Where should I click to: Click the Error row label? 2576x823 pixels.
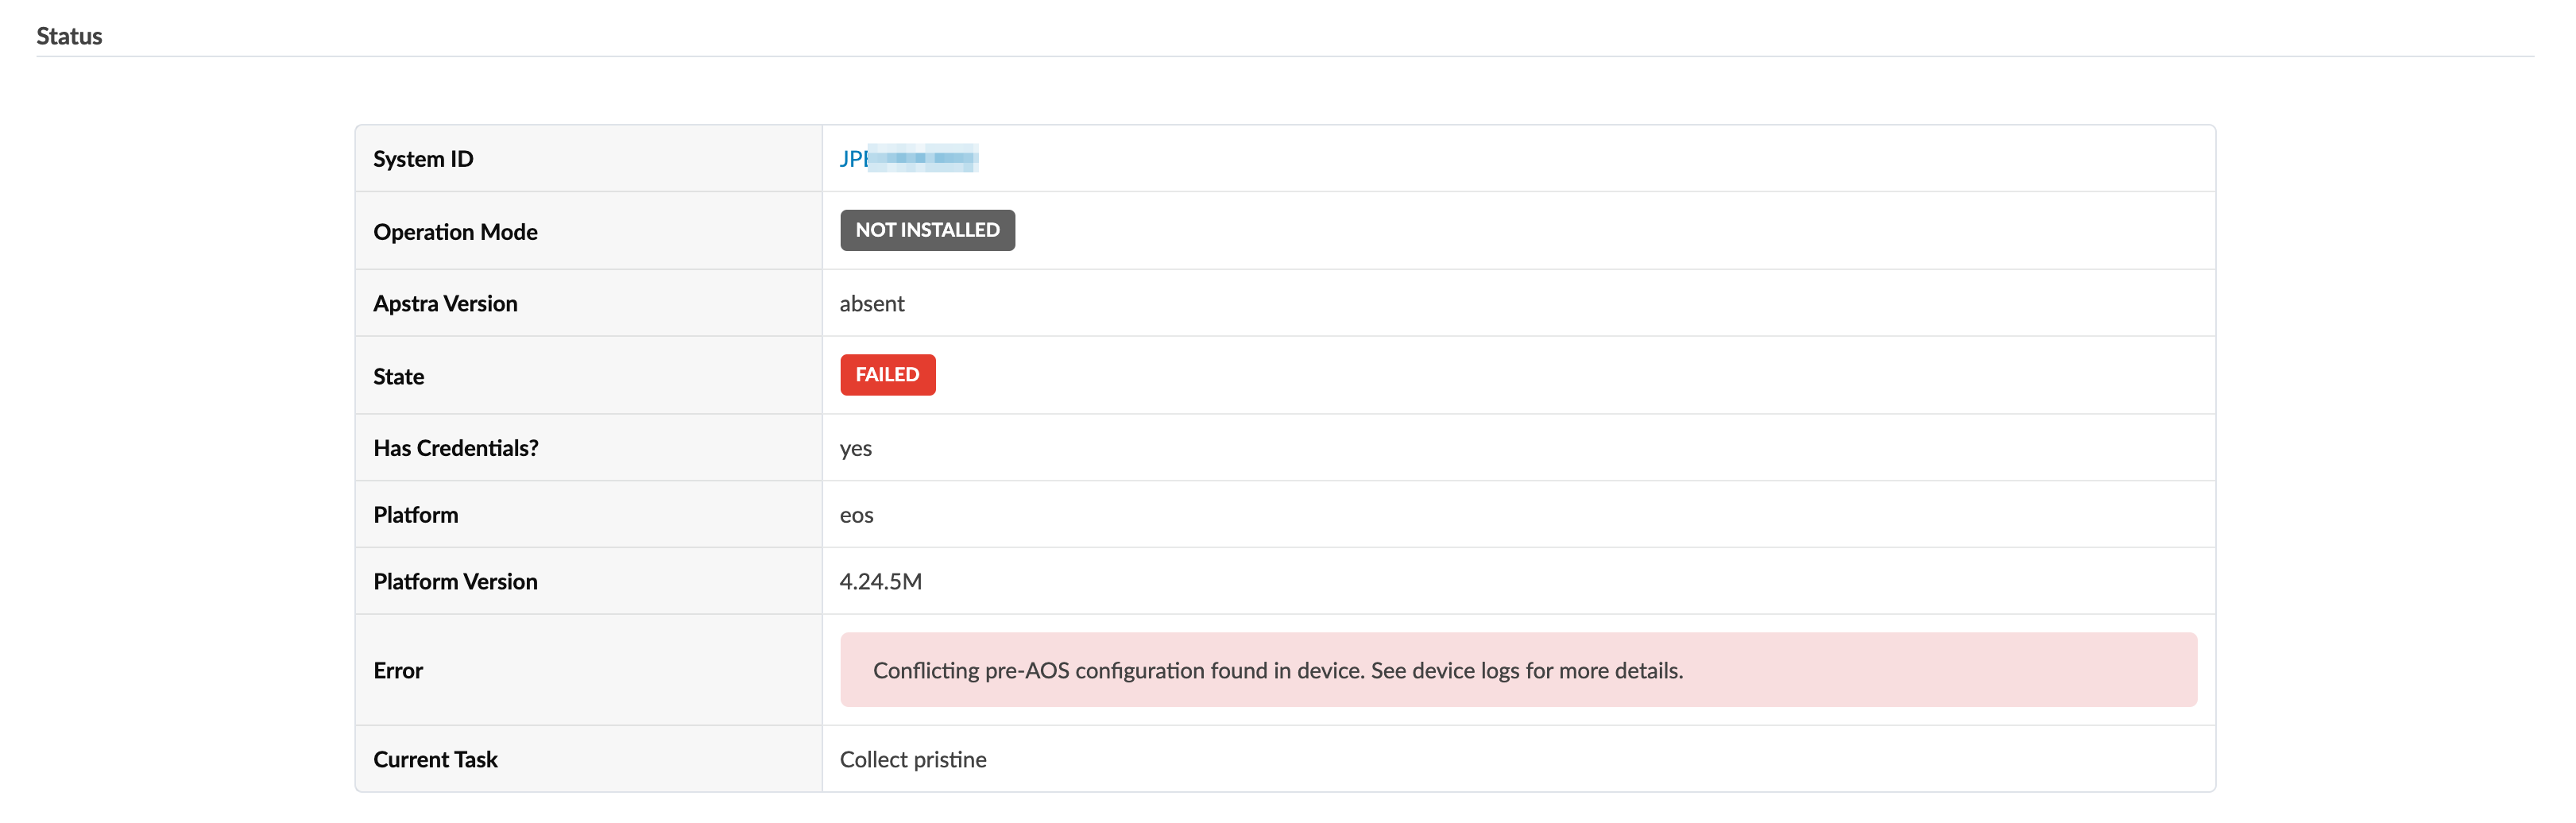398,671
